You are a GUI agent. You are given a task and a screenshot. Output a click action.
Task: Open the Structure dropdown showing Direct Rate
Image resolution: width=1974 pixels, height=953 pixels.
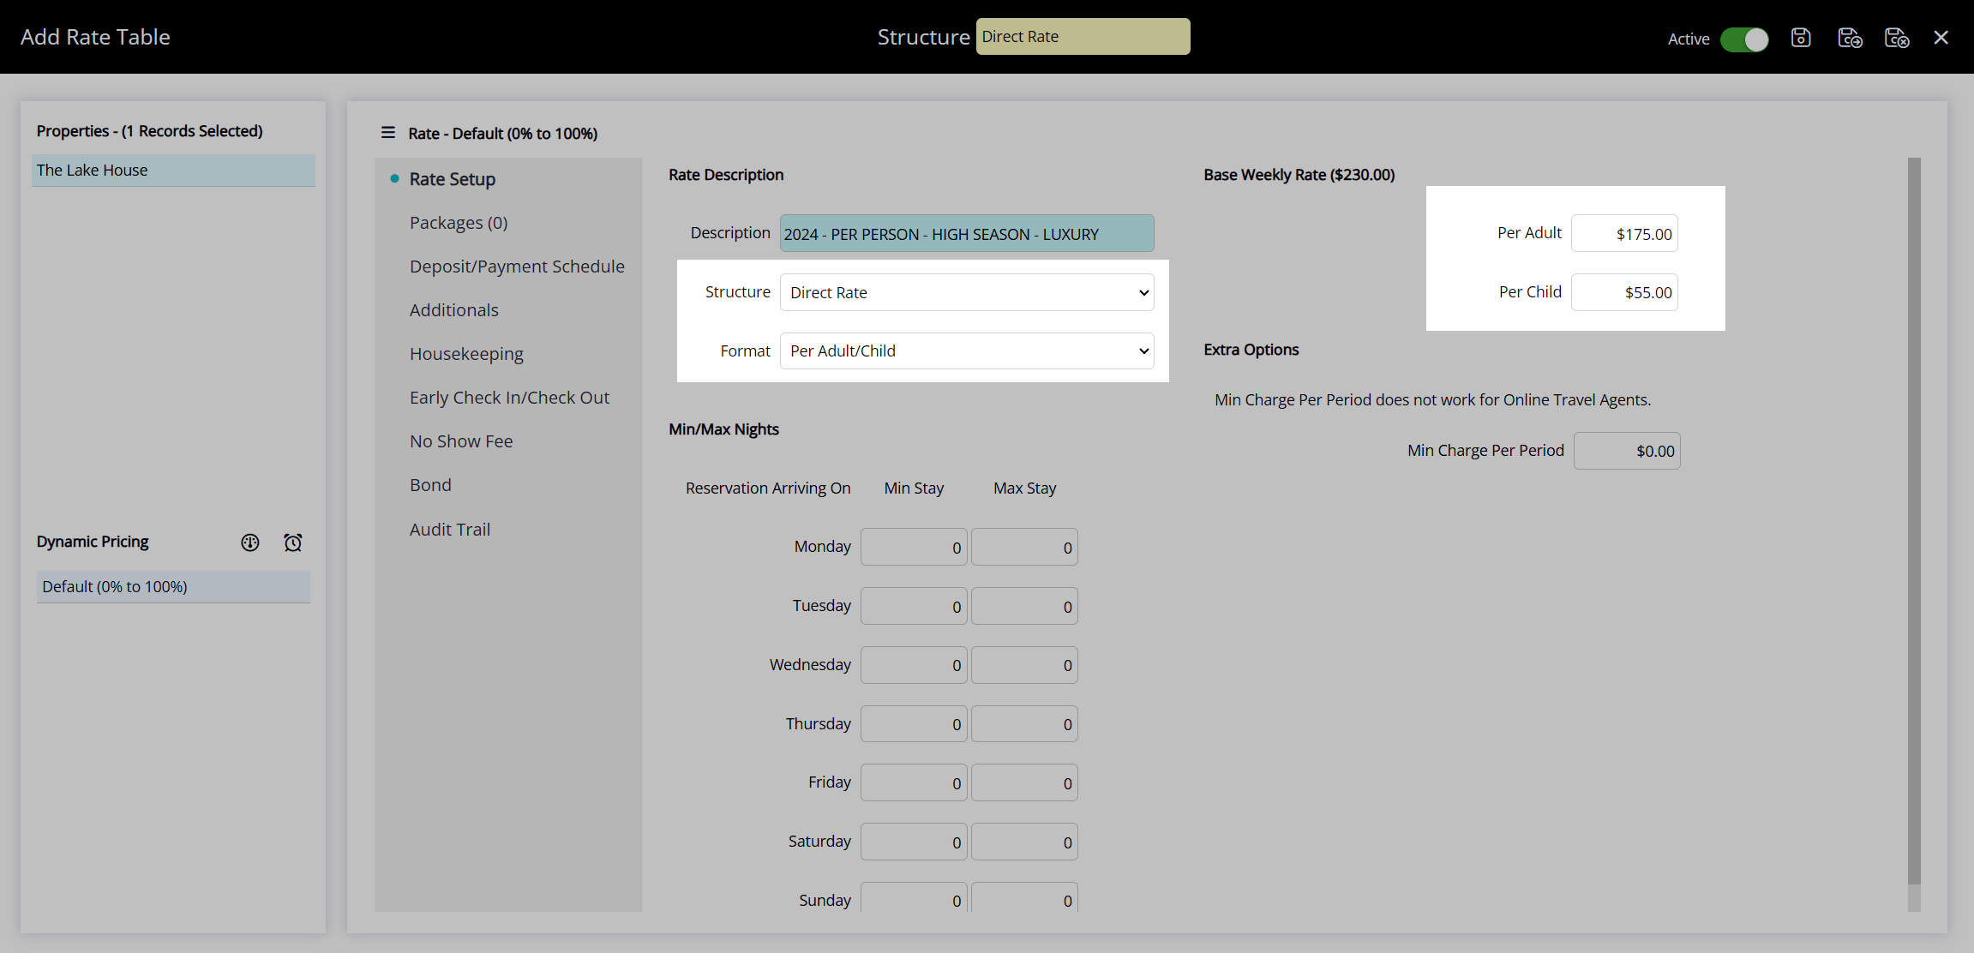pyautogui.click(x=967, y=292)
